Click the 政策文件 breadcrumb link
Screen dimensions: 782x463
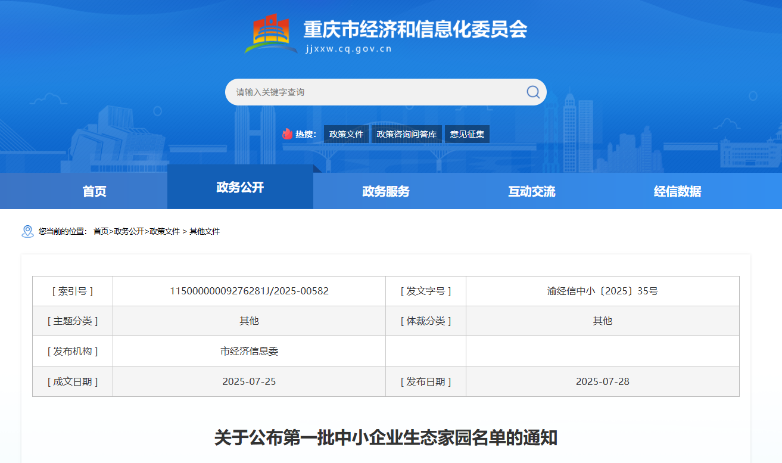[164, 231]
